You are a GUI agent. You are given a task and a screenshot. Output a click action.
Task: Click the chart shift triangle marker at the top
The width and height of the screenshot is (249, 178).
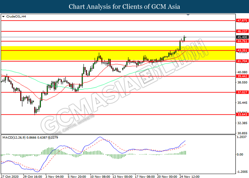click(x=188, y=15)
